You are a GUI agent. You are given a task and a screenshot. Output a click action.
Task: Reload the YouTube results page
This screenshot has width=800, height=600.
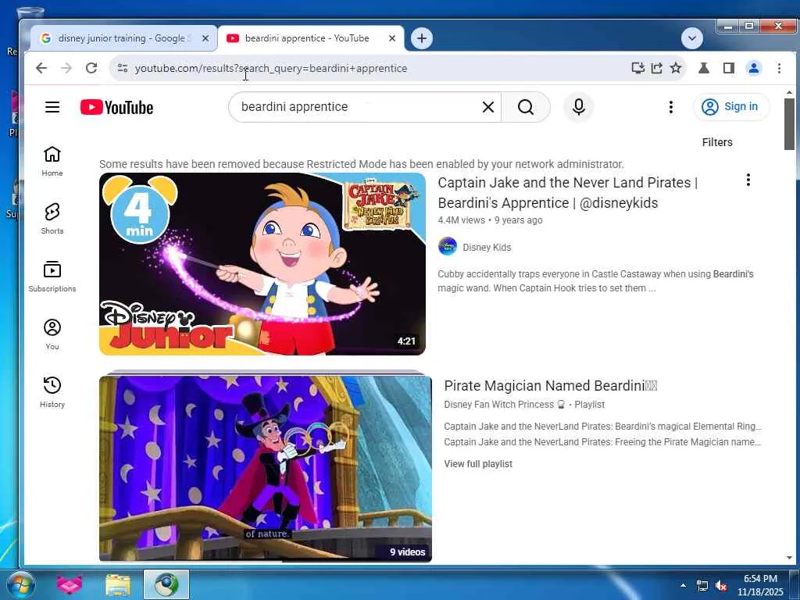tap(91, 68)
